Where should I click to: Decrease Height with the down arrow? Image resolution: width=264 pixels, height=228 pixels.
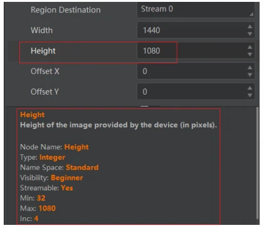point(250,54)
